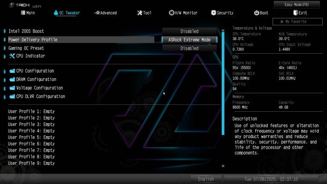Click User Profile 8: Empty

tap(31, 157)
